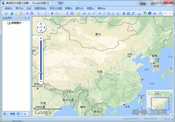Zoom out with the minus button
175x122 pixels.
click(x=41, y=82)
